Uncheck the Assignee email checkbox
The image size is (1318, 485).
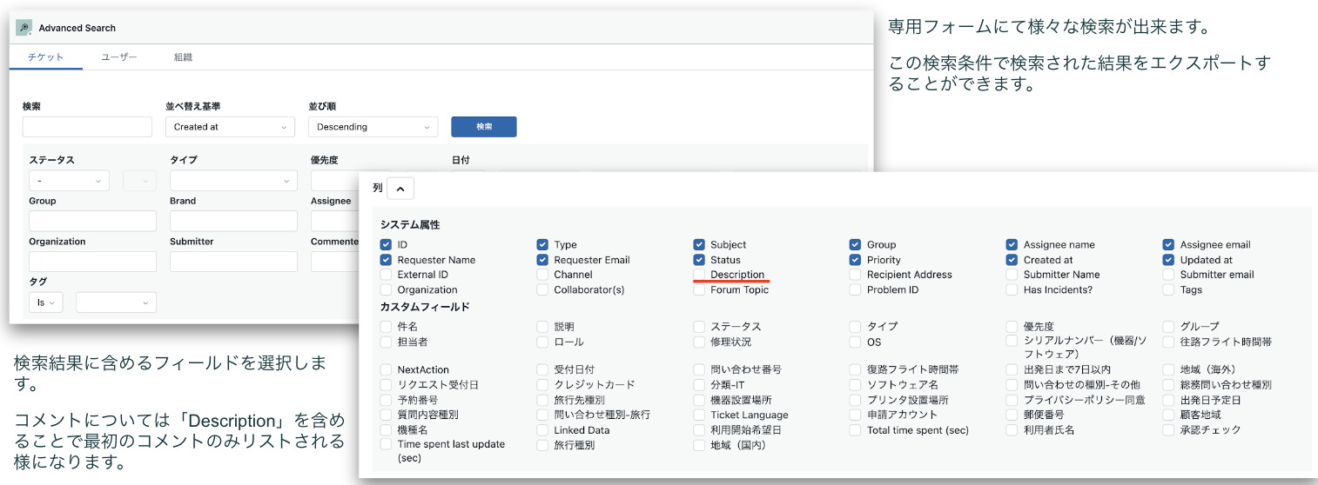tap(1169, 245)
